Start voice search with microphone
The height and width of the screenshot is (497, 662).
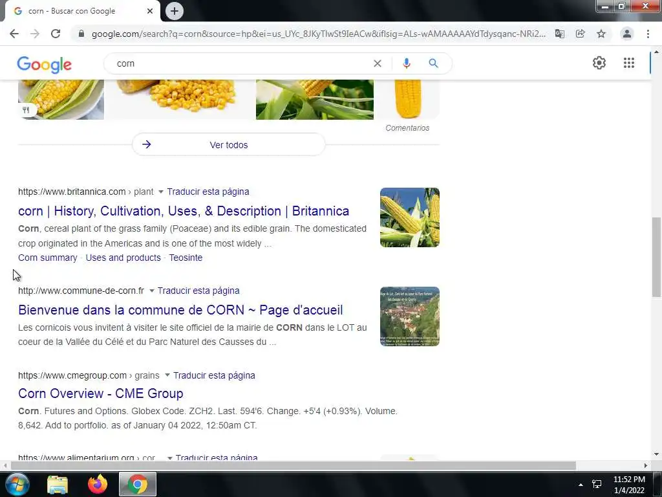tap(406, 63)
